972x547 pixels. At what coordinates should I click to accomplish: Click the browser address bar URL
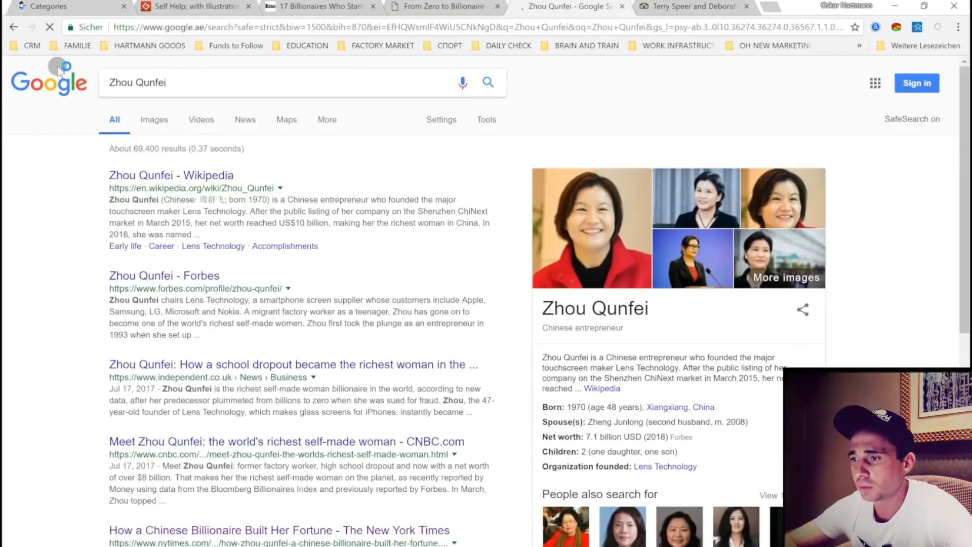[478, 27]
